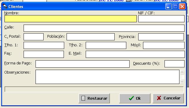The image size is (189, 108).
Task: Click the Cancelar button
Action: tap(168, 98)
